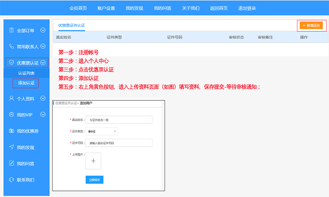
Task: Open the 证件类型 dropdown showing 身份证
Action: coord(102,131)
